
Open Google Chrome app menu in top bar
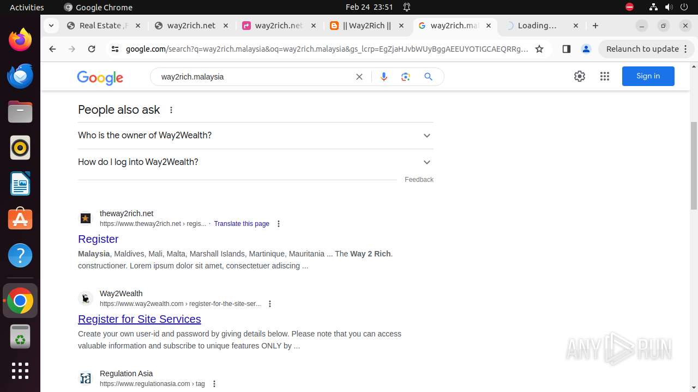(x=98, y=7)
